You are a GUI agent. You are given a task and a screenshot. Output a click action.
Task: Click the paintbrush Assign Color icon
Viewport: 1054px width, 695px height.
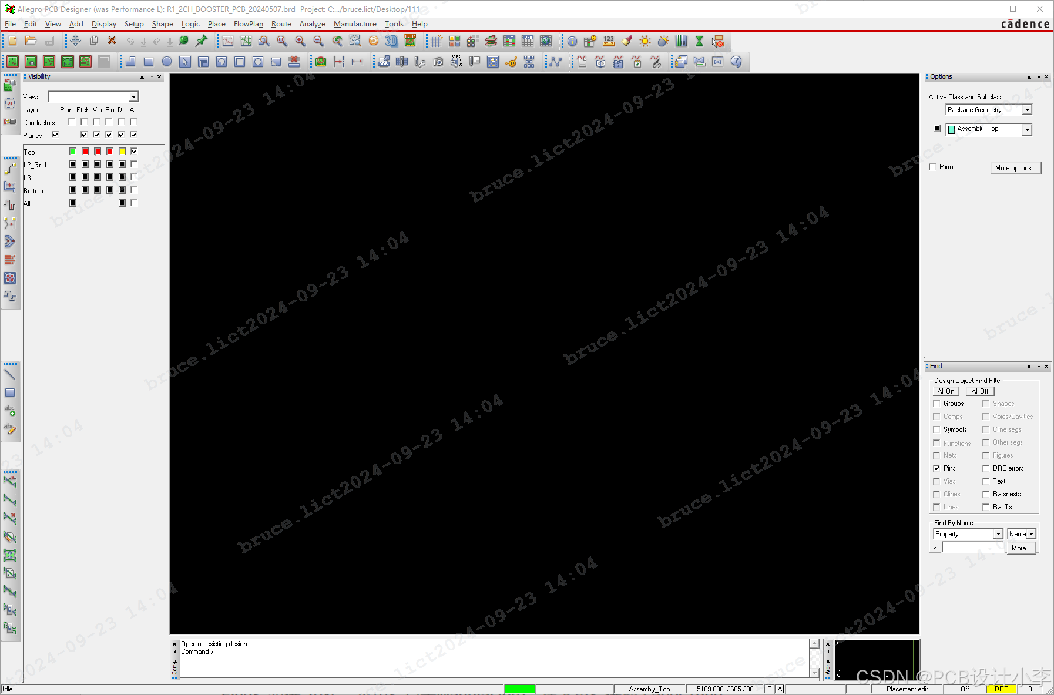(x=627, y=41)
